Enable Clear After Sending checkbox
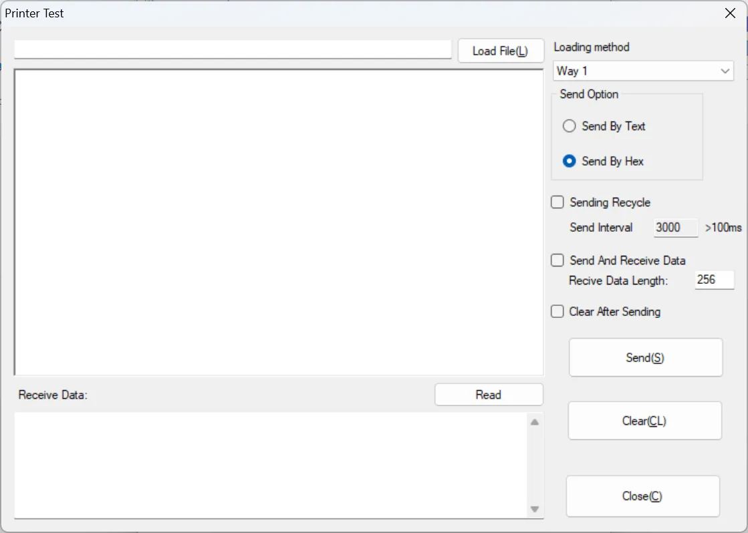Screen dimensions: 748x533 coord(557,311)
